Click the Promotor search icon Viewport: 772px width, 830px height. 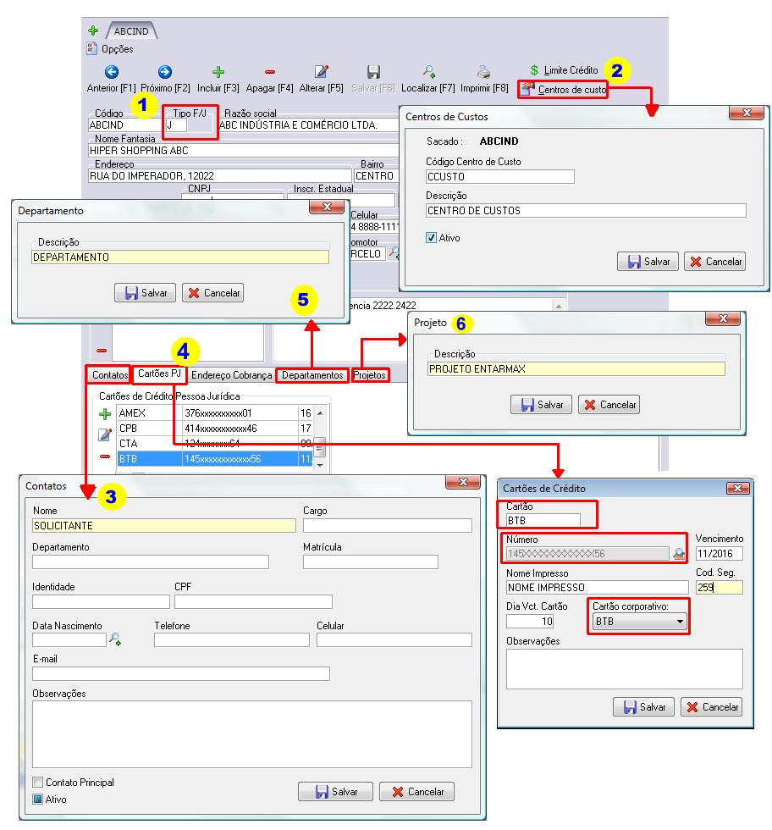(393, 253)
